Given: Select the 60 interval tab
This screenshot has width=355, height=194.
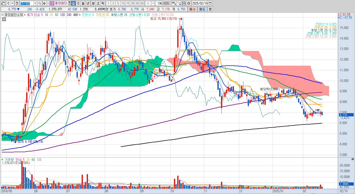Looking at the screenshot, I should pos(142,3).
